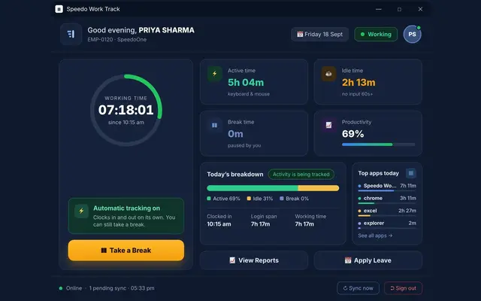Screen dimensions: 481x301
Task: Click Sync now
Action: pyautogui.click(x=358, y=288)
